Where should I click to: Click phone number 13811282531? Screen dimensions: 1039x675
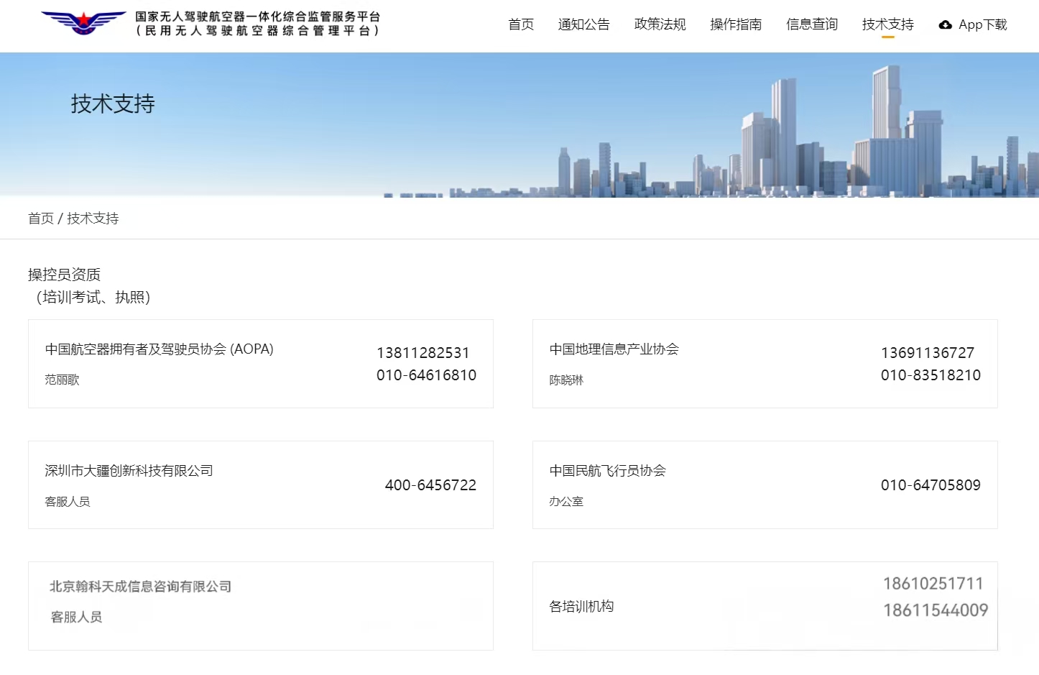423,353
